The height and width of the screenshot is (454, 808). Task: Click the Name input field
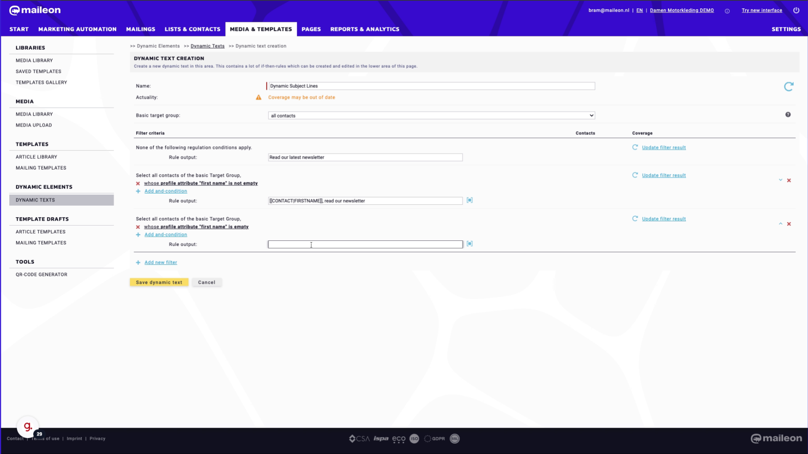pos(431,86)
